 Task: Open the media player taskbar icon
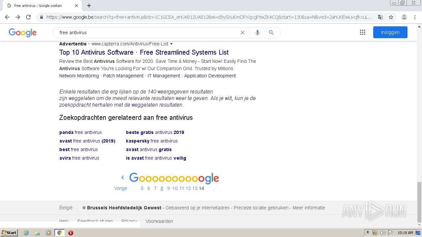coord(48,233)
